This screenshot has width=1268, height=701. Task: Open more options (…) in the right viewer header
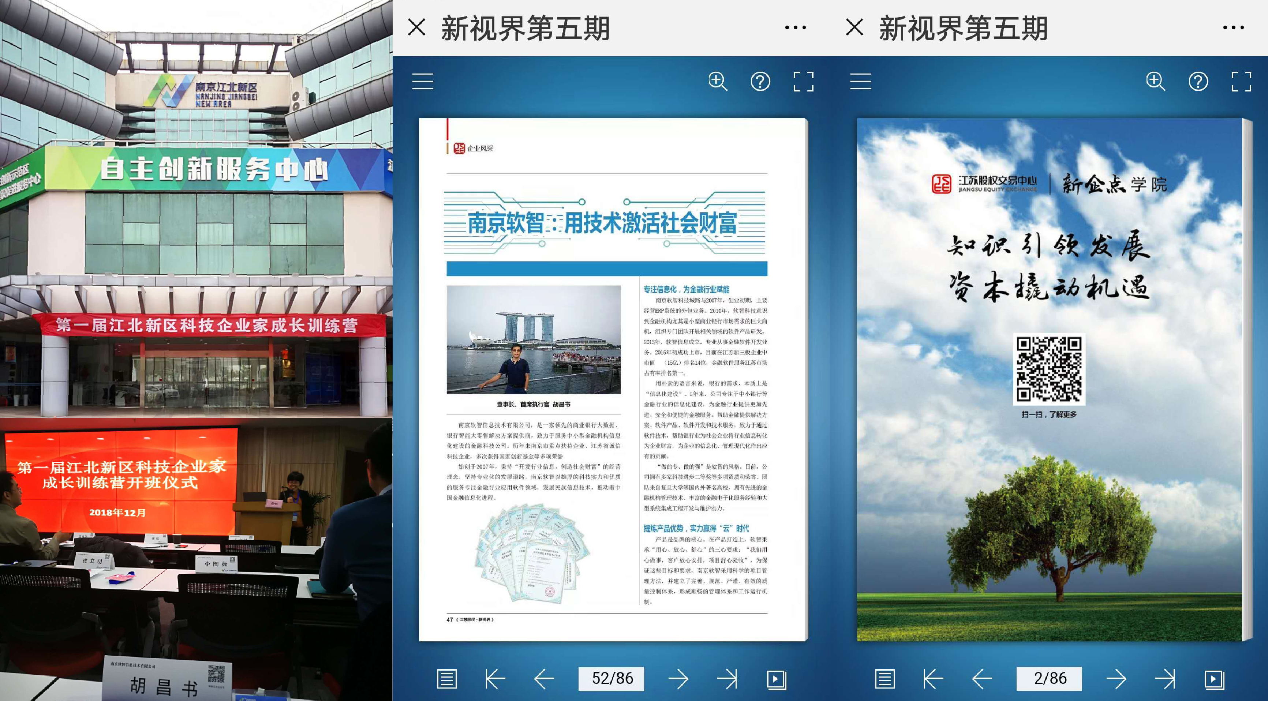(1234, 27)
